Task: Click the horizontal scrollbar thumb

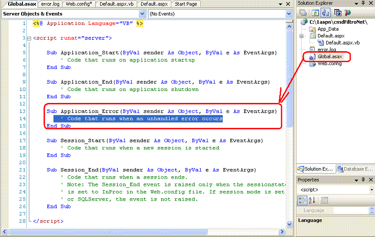Action: coord(108,232)
